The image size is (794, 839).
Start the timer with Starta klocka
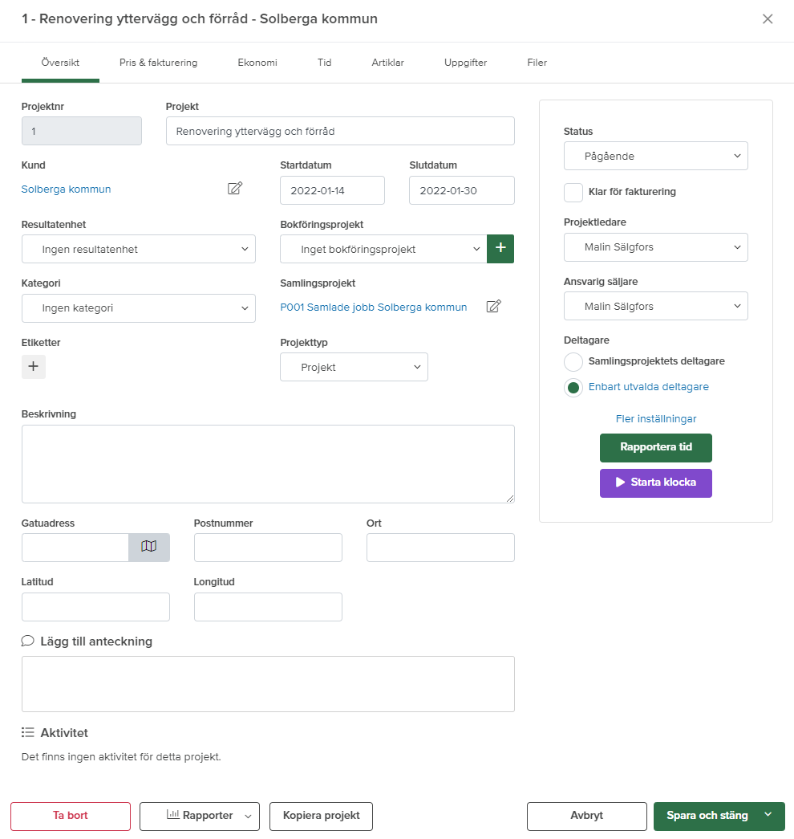[x=655, y=483]
